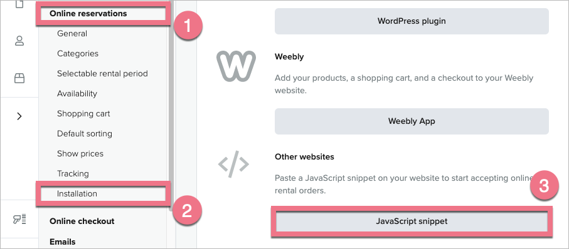Click the Weebly App button
The height and width of the screenshot is (249, 569).
coord(412,121)
